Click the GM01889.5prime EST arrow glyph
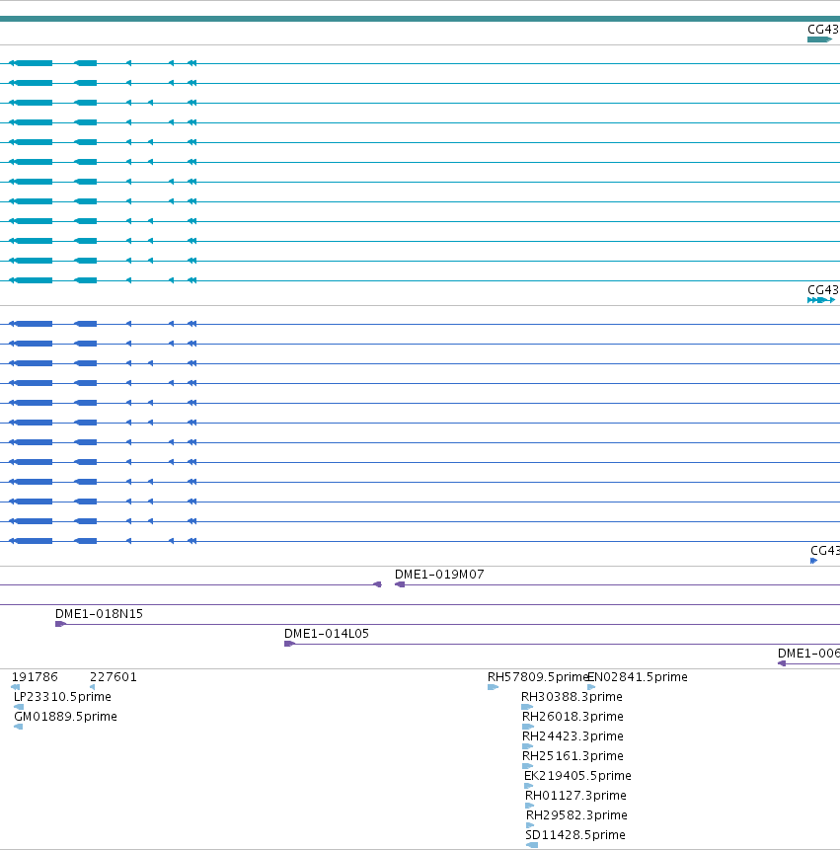 pyautogui.click(x=19, y=727)
